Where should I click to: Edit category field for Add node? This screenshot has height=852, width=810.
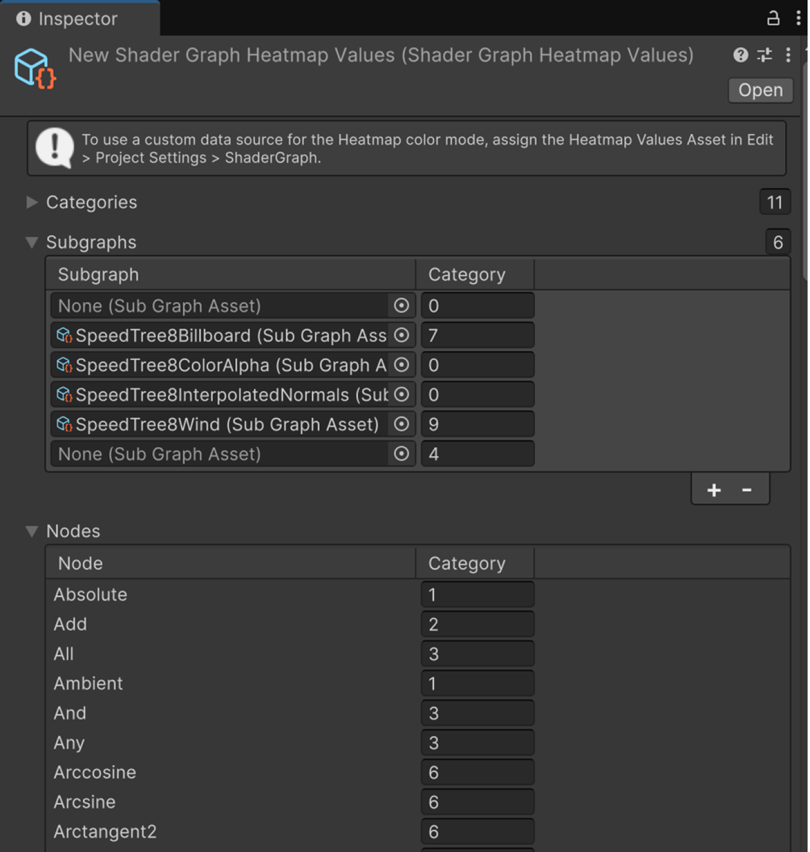tap(478, 624)
